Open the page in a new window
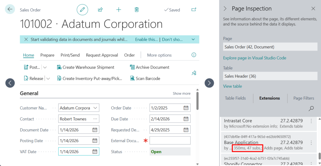321x166 pixels. coord(194,10)
